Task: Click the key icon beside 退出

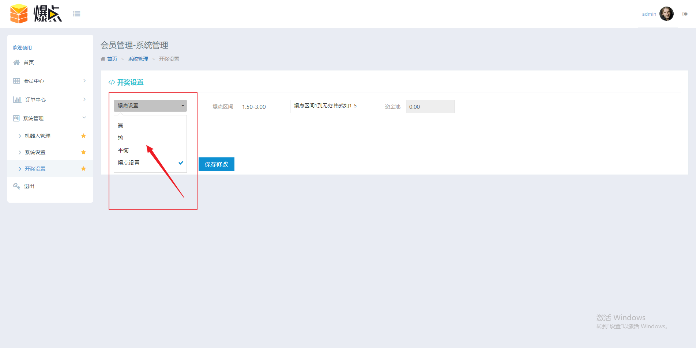Action: (16, 186)
